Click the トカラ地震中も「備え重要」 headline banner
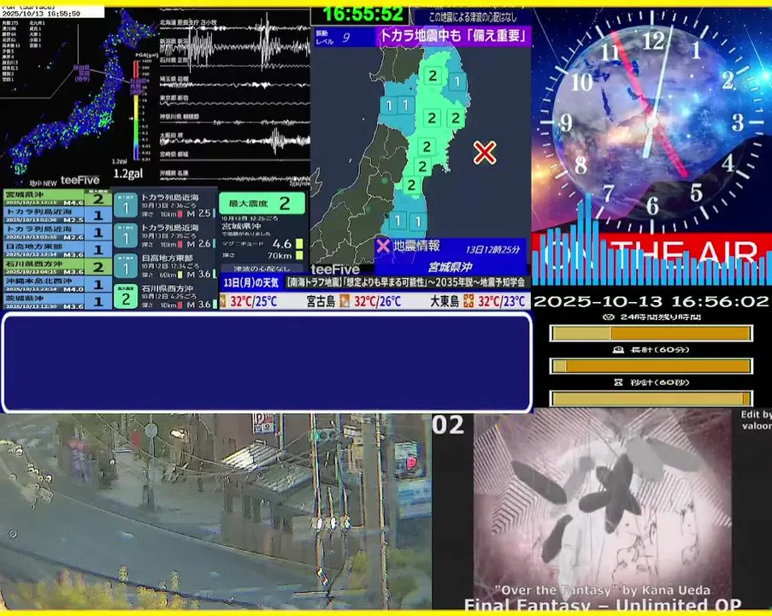Screen dimensions: 772x616 453,36
